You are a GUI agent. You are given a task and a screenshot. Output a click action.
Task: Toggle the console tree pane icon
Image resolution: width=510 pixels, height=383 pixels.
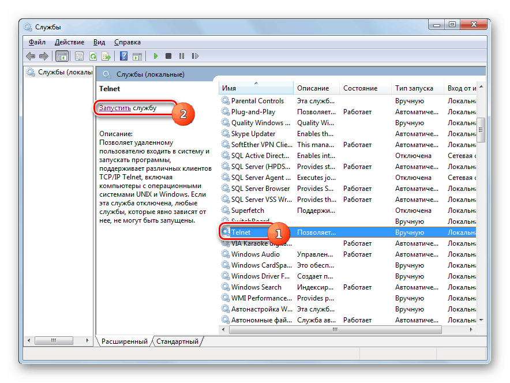point(62,55)
